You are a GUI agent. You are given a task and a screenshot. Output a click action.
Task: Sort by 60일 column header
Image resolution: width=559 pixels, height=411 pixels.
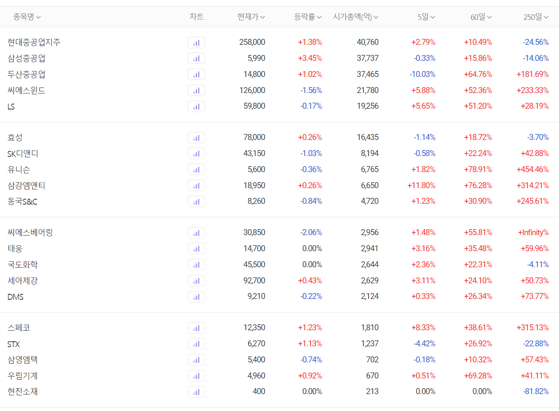(x=481, y=17)
